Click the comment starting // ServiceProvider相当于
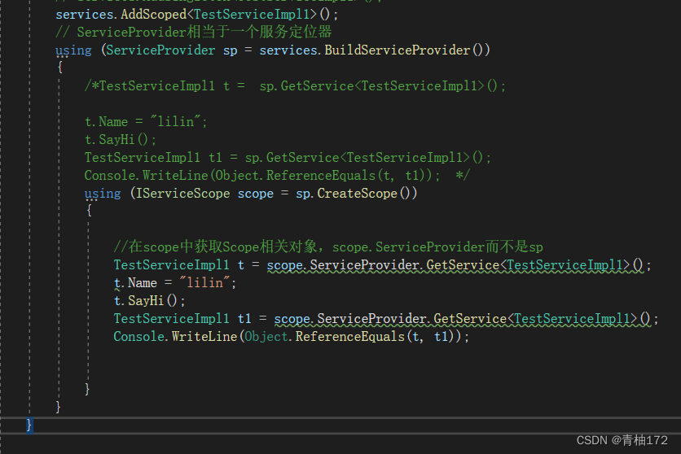Image resolution: width=681 pixels, height=454 pixels. 194,32
